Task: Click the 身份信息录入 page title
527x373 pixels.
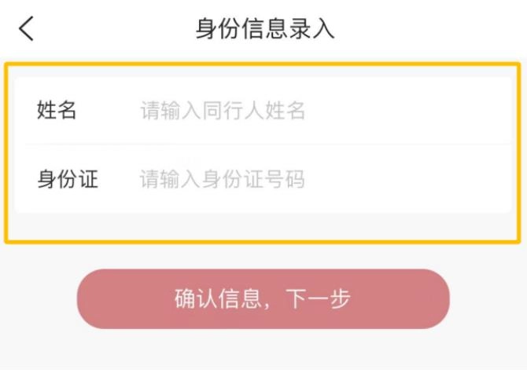Action: click(264, 29)
